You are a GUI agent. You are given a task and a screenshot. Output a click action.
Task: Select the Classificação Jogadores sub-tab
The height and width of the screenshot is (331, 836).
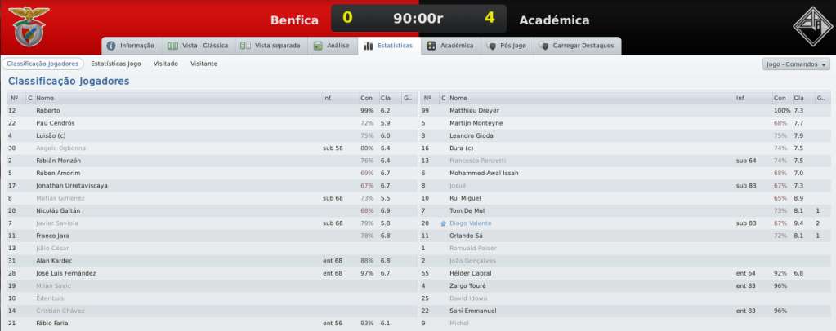click(x=42, y=64)
